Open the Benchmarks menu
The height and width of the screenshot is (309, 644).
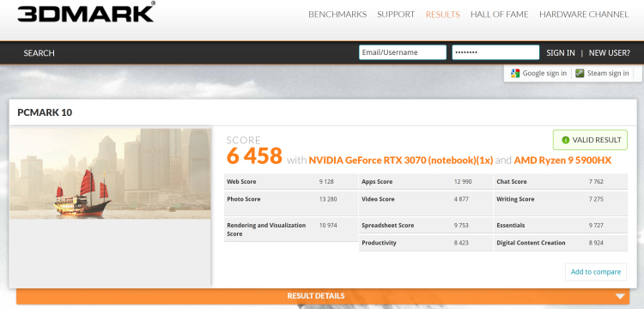[x=337, y=15]
